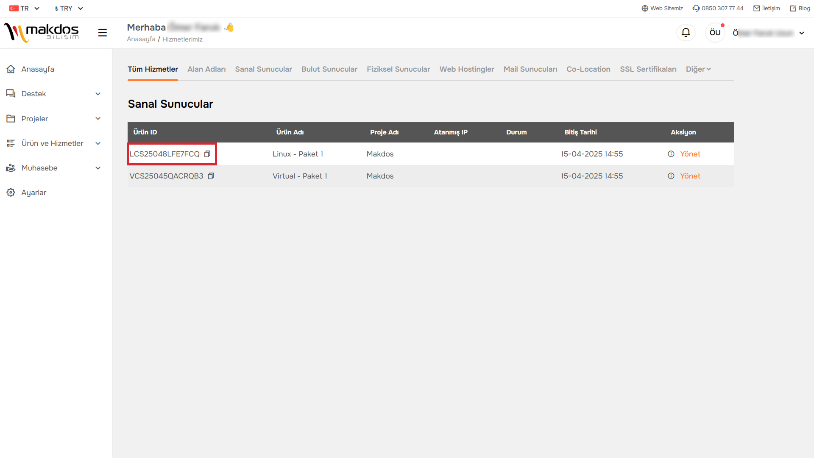This screenshot has height=458, width=814.
Task: Click the Muhasebe accounting icon
Action: tap(11, 168)
